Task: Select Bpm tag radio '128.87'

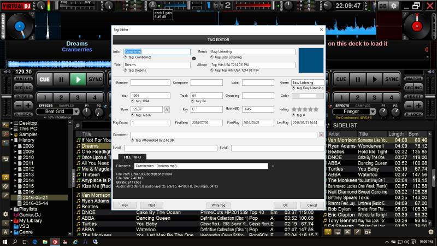Action: [x=133, y=115]
